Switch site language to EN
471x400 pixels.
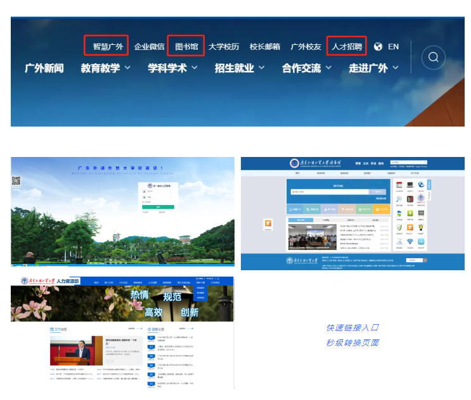coord(393,46)
